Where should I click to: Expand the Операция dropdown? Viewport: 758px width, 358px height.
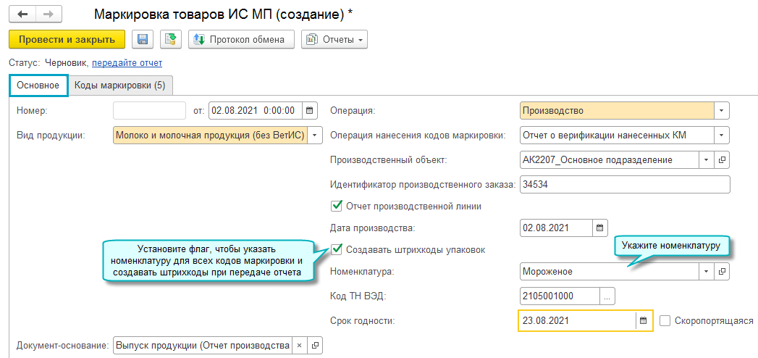click(x=721, y=111)
